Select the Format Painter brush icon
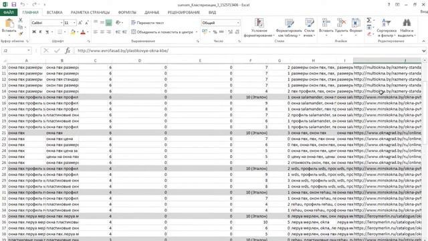 (x=20, y=34)
